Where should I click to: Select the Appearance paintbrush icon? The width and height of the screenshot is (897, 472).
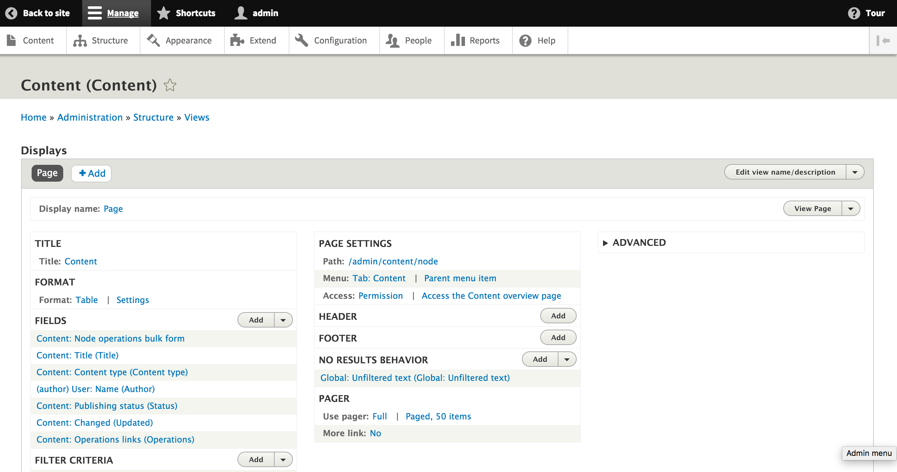153,40
